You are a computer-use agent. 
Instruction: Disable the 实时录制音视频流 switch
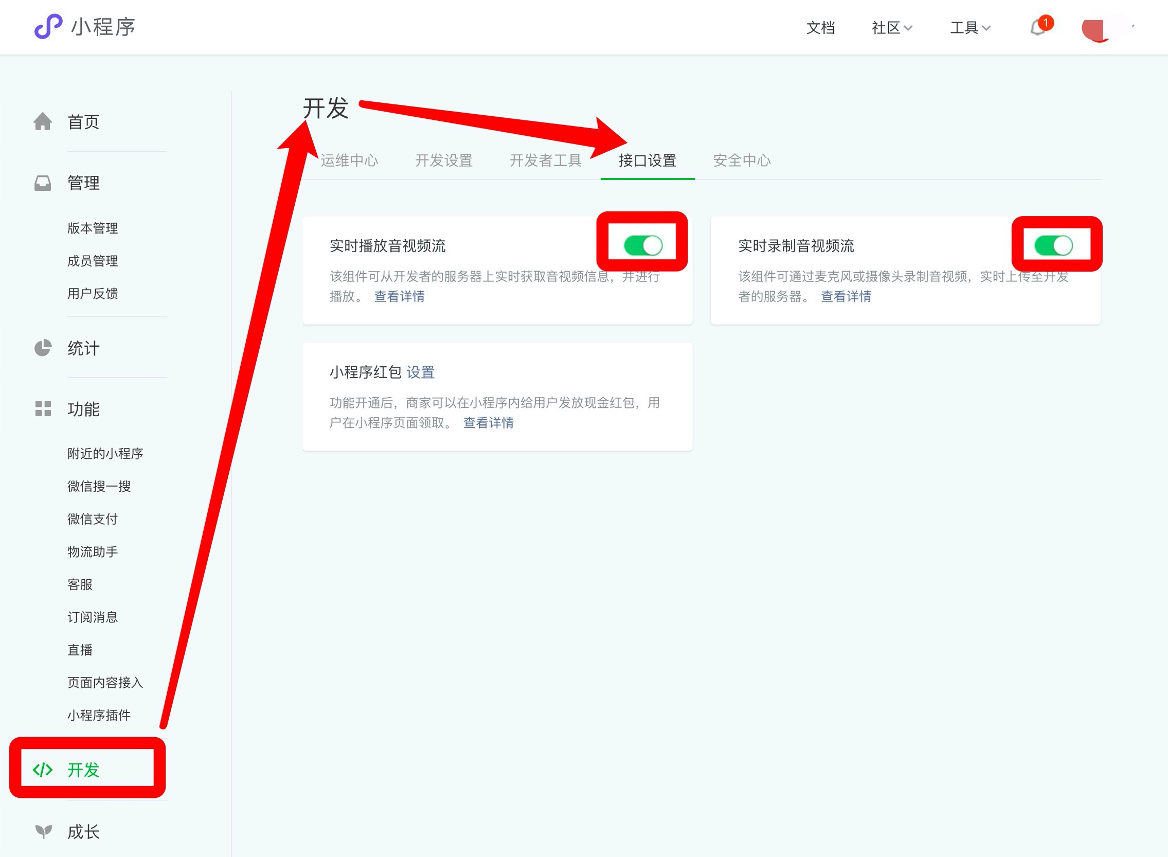pyautogui.click(x=1053, y=245)
